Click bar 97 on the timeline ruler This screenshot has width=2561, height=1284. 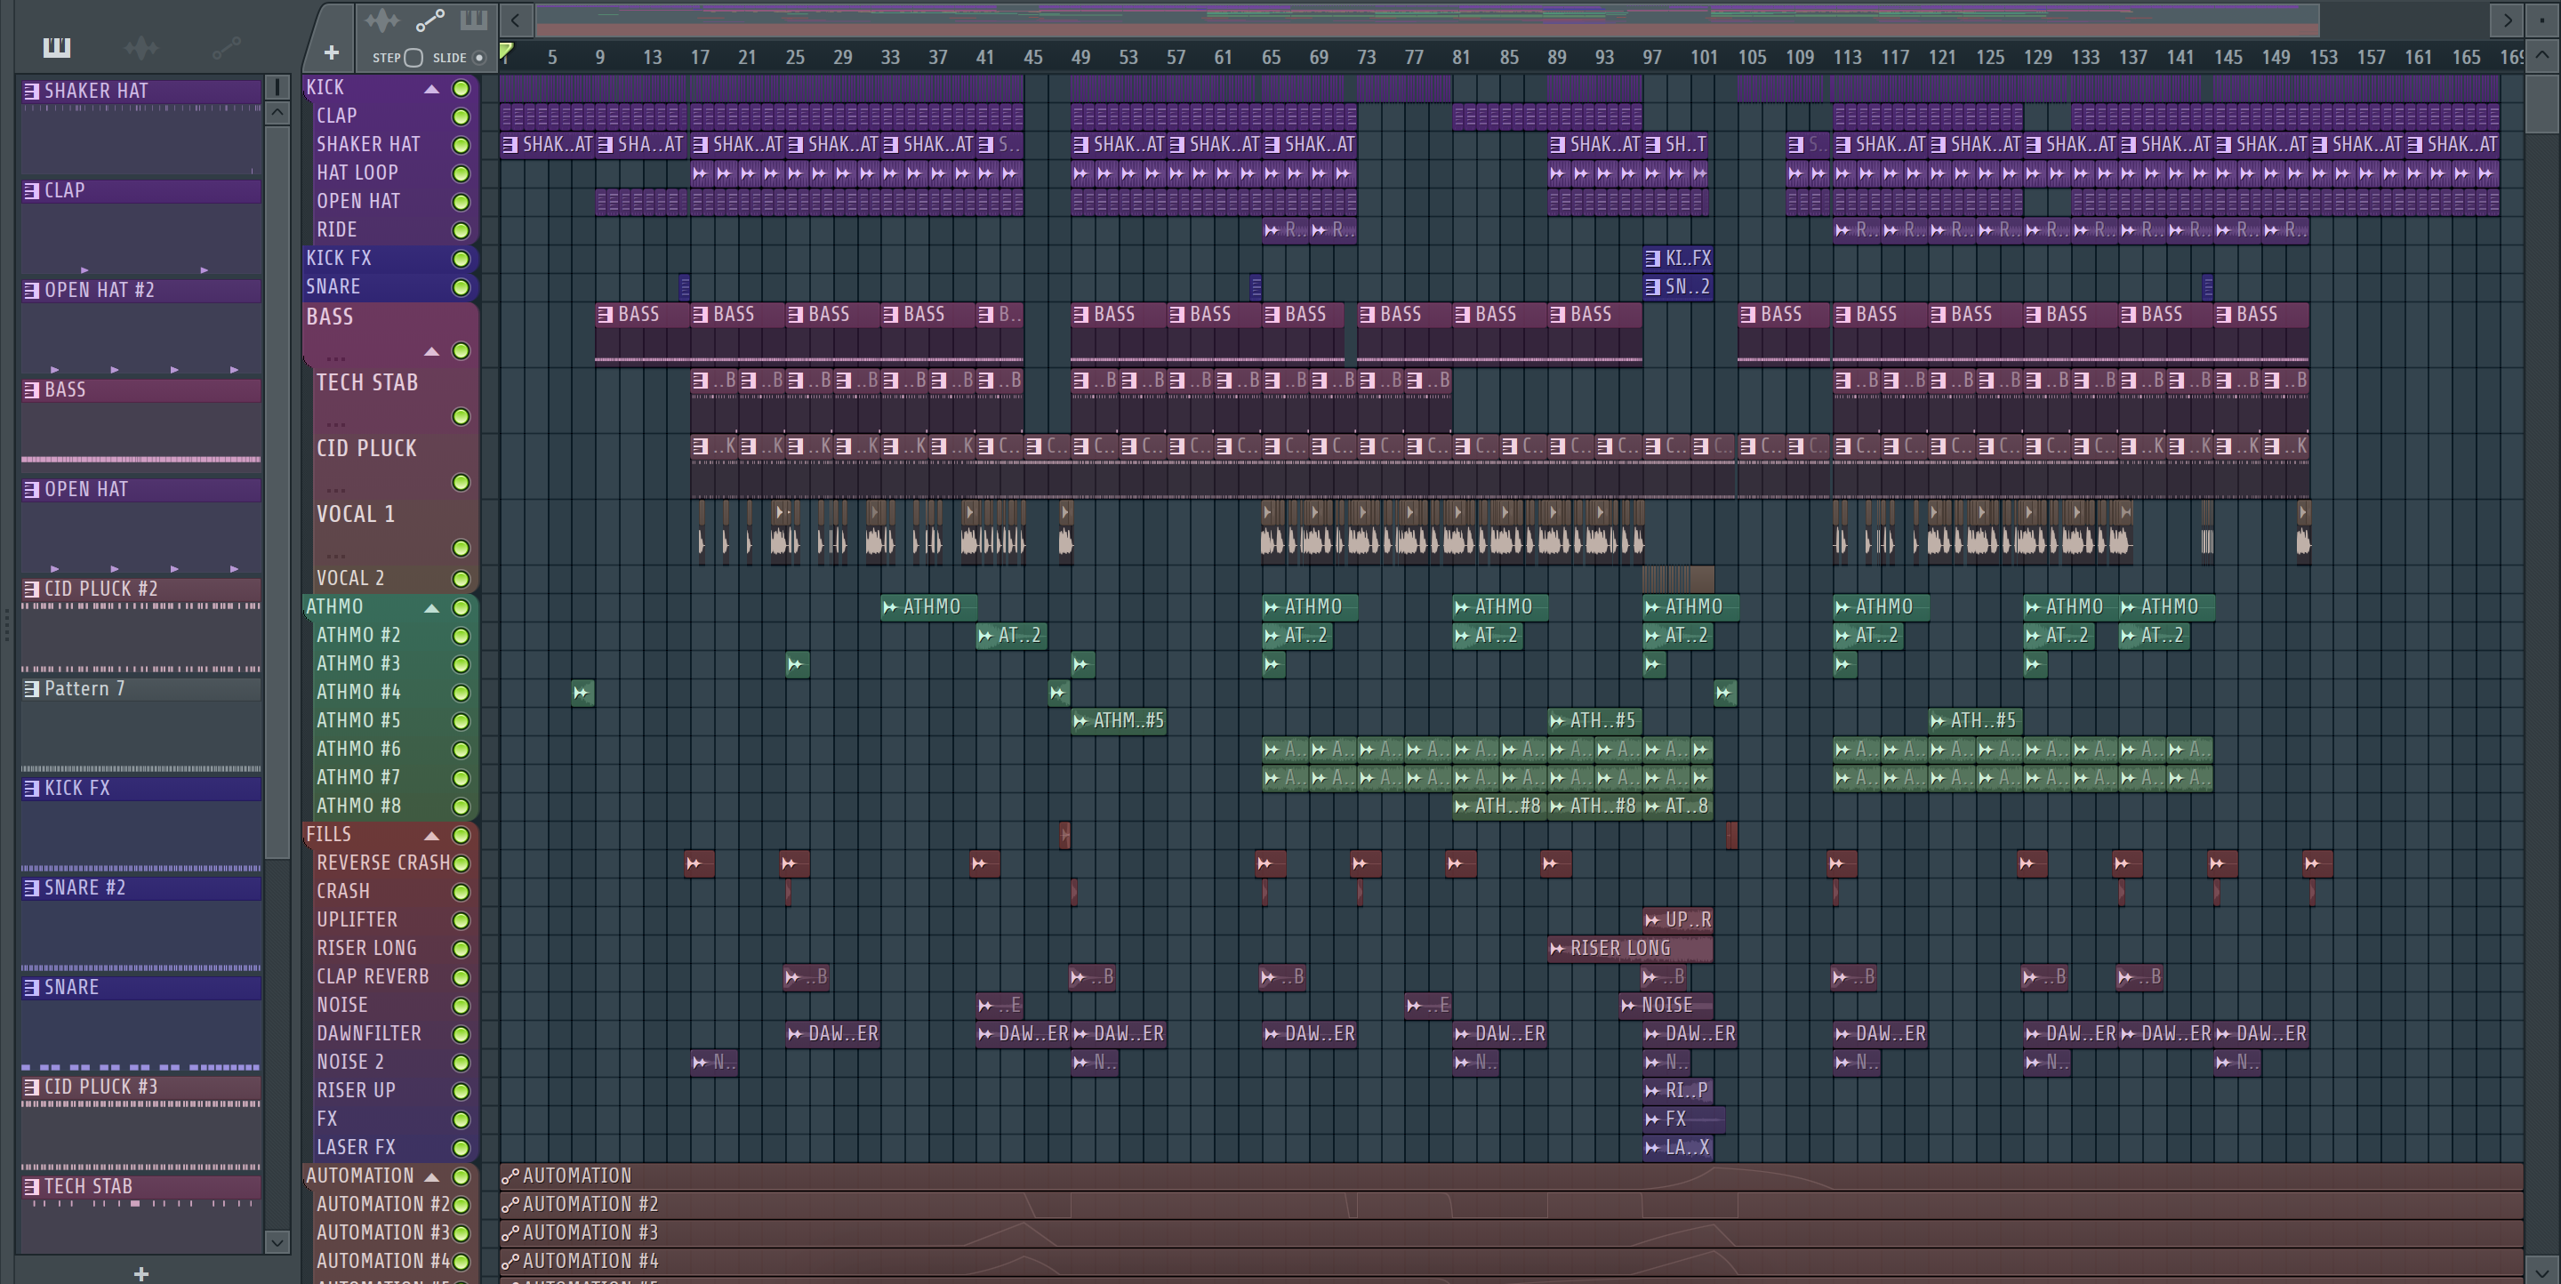1651,58
